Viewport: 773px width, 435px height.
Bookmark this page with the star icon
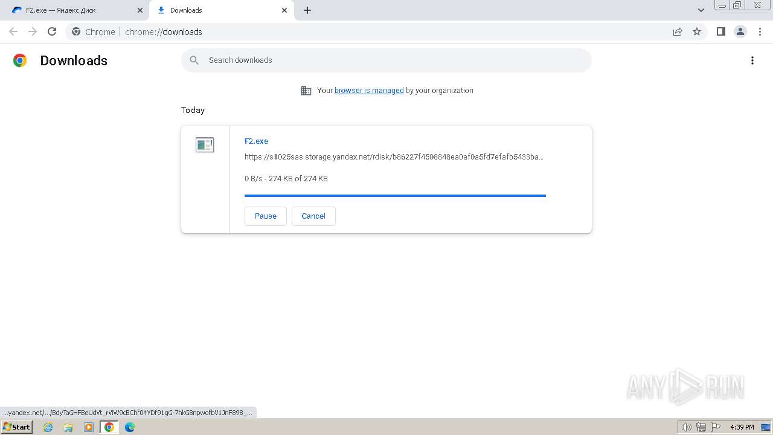coord(697,31)
